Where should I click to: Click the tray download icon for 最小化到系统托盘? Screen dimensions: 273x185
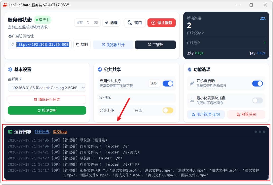[x=192, y=100]
